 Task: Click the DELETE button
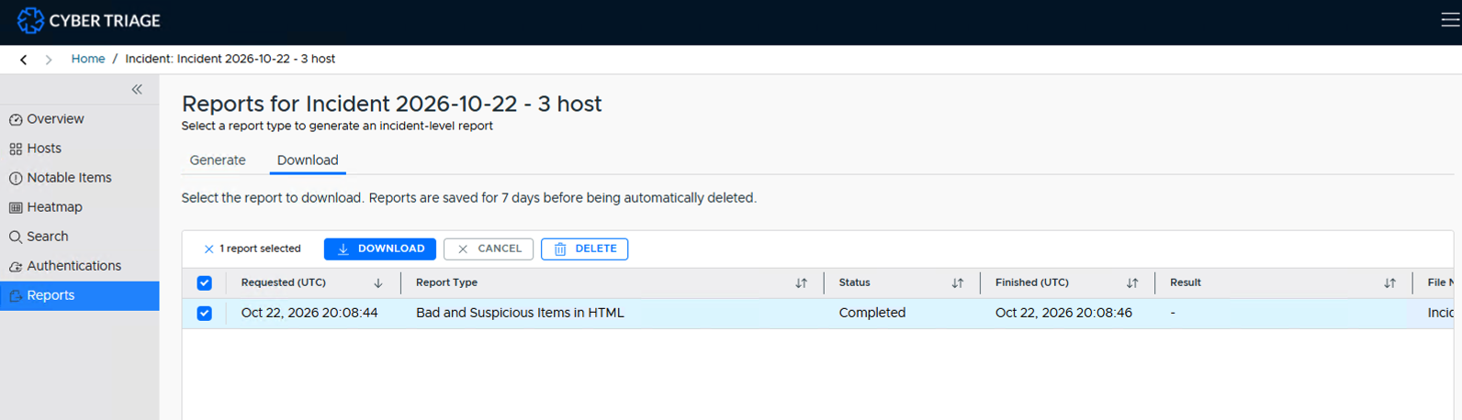(x=585, y=249)
